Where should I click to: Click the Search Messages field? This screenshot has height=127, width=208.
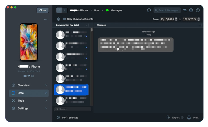(x=167, y=10)
